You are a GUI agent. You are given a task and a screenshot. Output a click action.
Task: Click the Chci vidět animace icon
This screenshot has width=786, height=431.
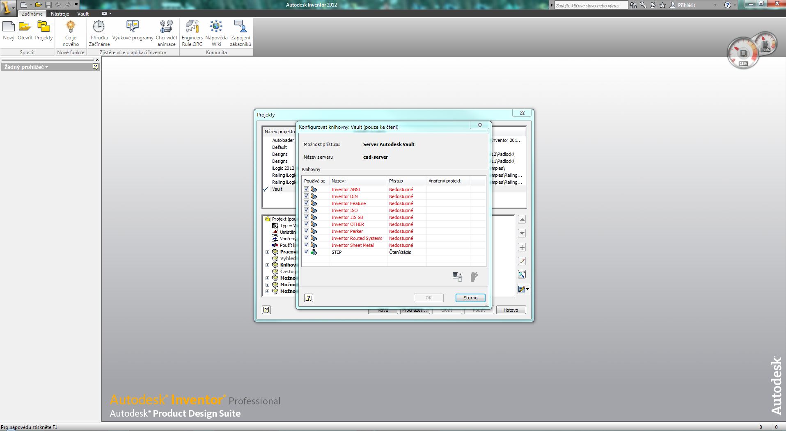(166, 27)
